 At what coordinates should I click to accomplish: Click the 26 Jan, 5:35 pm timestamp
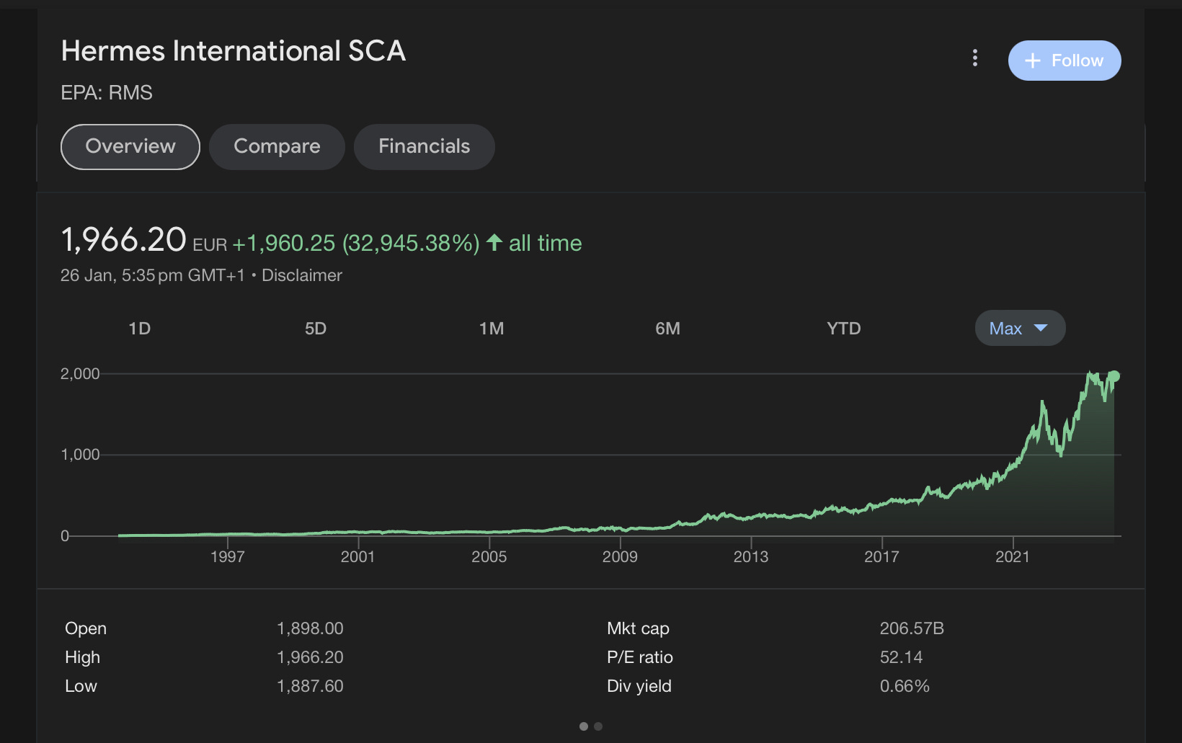[153, 275]
